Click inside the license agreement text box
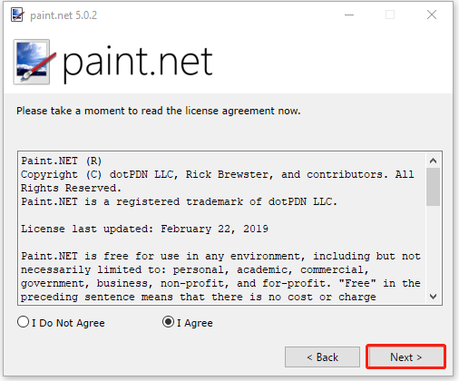Screen dimensions: 459x381 coord(222,229)
